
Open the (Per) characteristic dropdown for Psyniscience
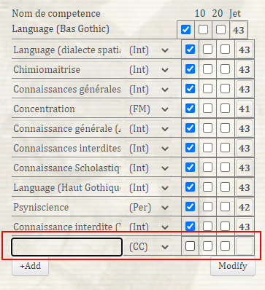(x=148, y=208)
